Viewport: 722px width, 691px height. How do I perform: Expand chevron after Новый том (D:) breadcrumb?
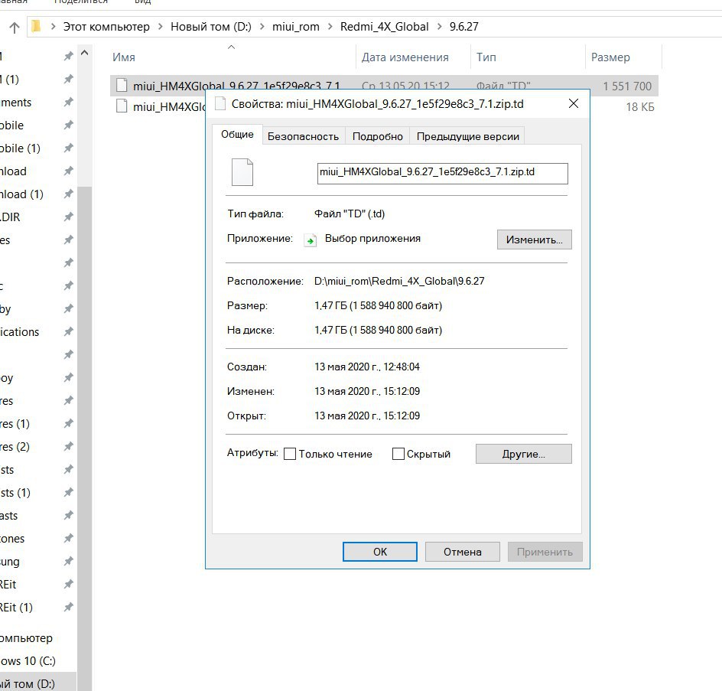click(262, 27)
